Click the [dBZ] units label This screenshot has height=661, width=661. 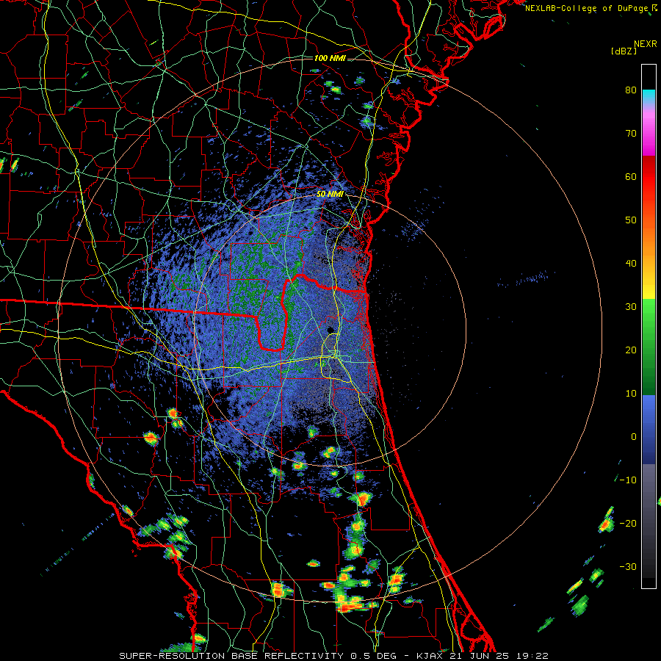click(624, 51)
